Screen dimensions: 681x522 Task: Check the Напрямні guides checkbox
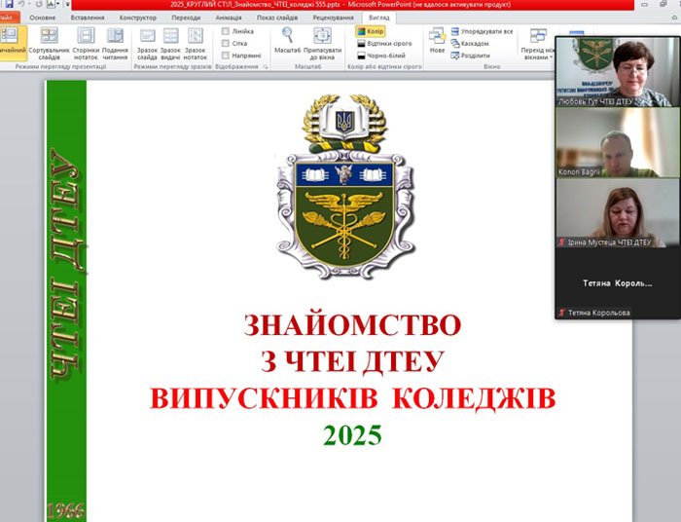(227, 56)
